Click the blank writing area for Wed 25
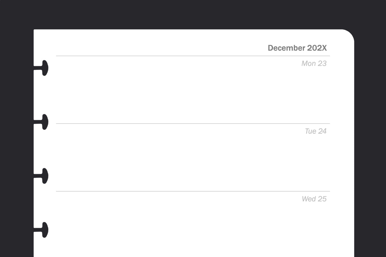The image size is (386, 257). [181, 226]
